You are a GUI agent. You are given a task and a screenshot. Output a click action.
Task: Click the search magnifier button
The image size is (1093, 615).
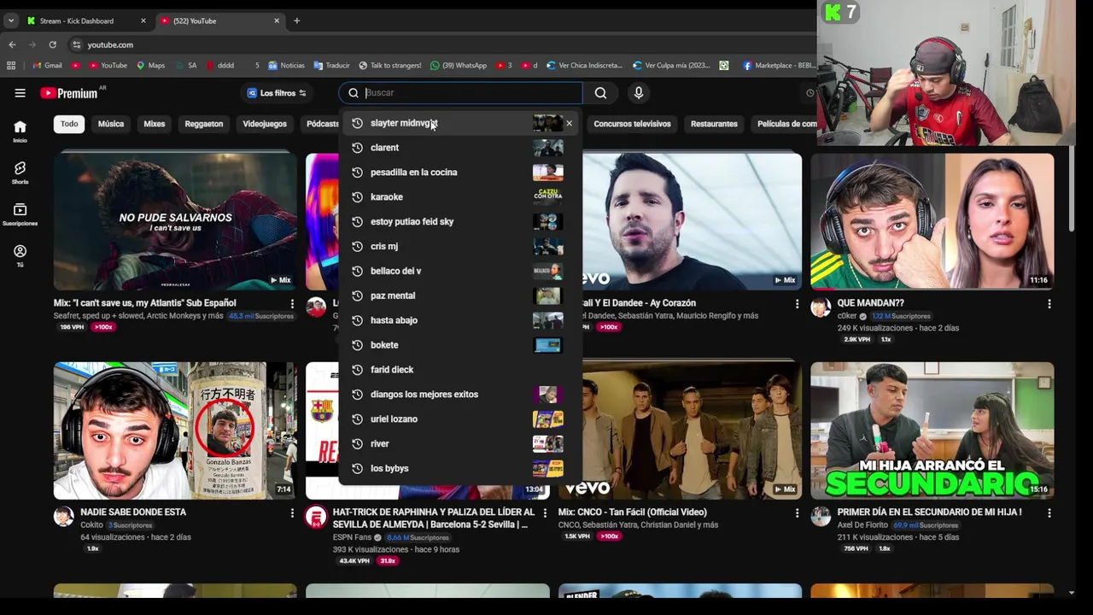pos(600,93)
